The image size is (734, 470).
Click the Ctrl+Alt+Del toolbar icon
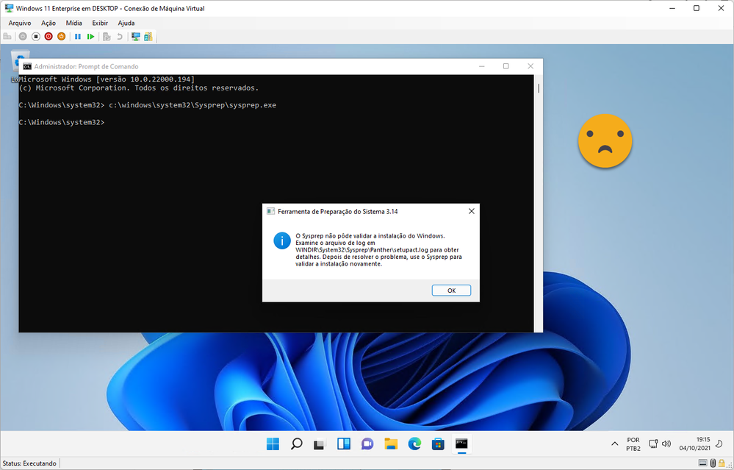7,37
